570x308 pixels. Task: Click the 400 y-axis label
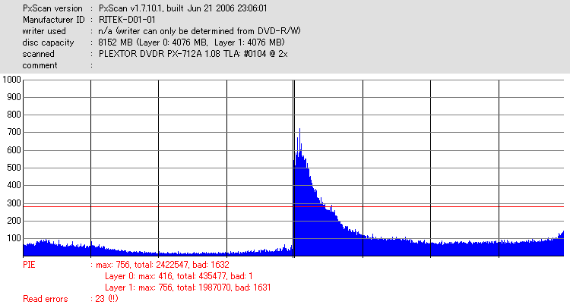14,185
